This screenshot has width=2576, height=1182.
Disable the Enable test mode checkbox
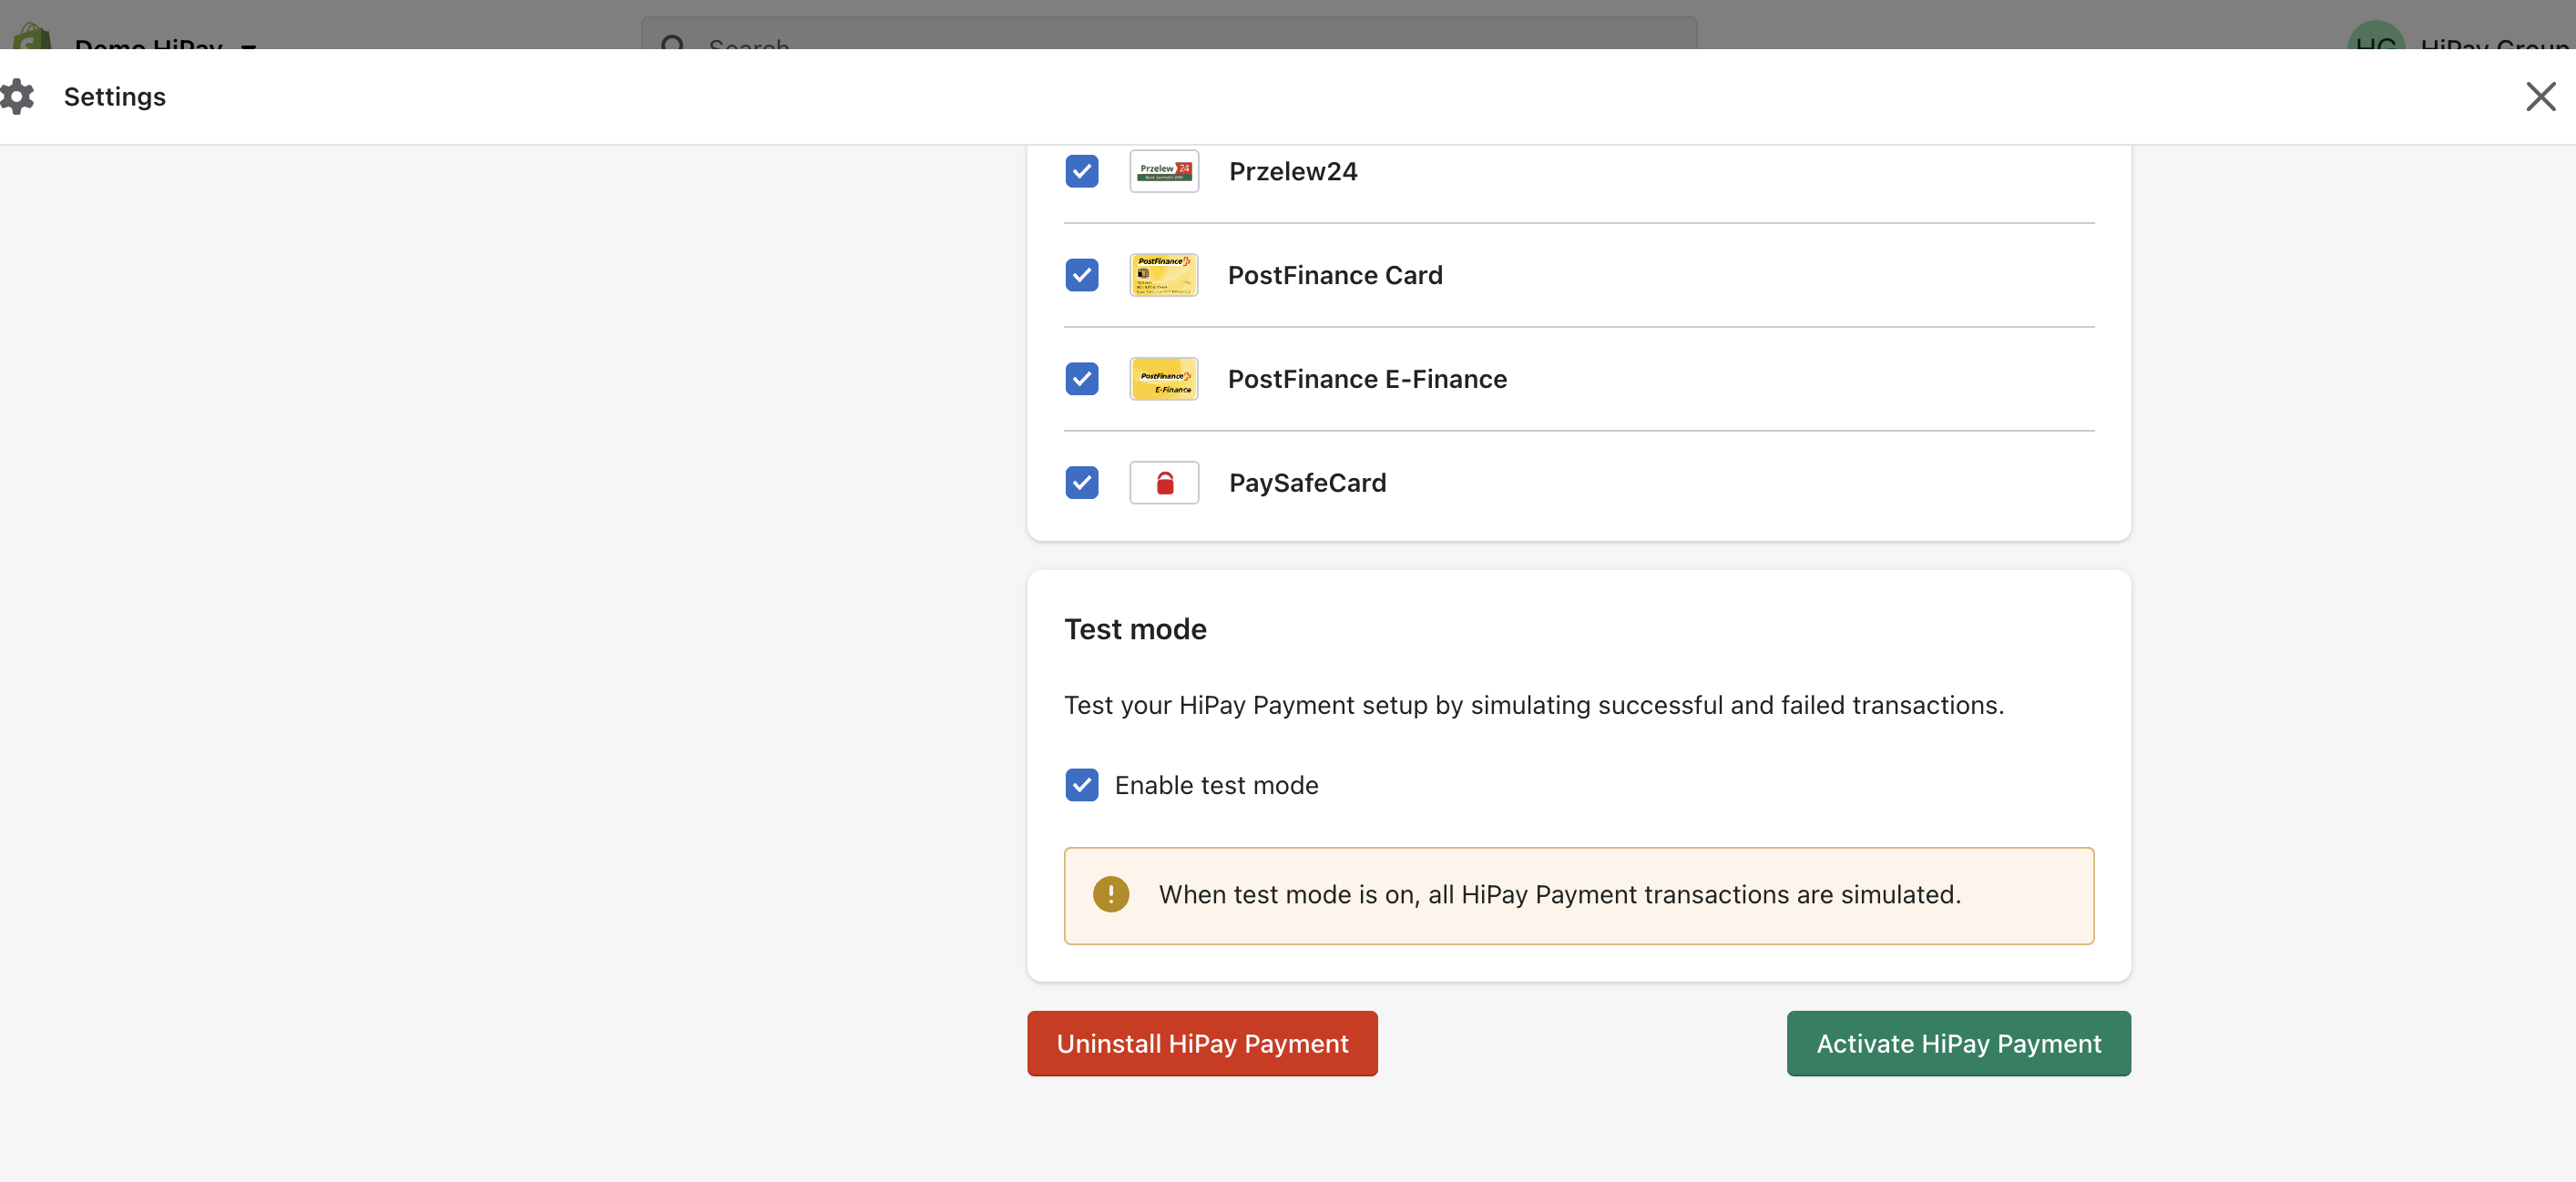pos(1081,785)
